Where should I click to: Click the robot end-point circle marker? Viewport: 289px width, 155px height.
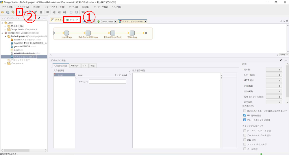(x=146, y=33)
